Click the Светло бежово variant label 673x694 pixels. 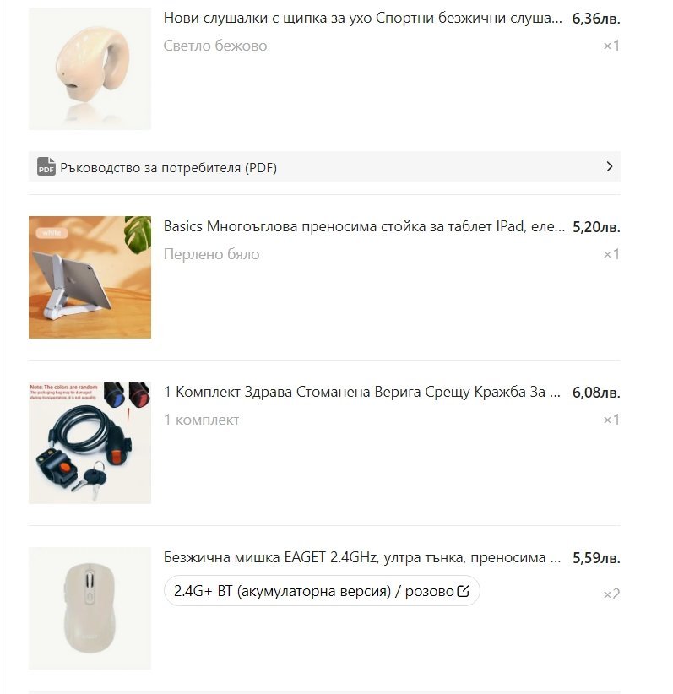pos(215,46)
